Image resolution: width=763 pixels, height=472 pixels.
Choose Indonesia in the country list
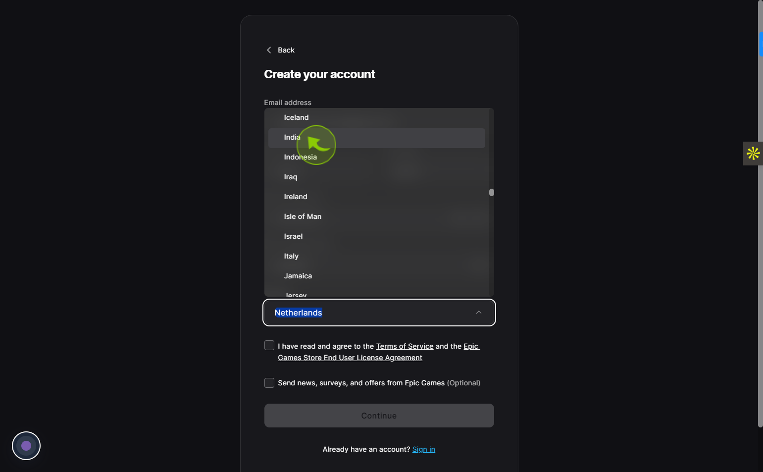pos(377,157)
